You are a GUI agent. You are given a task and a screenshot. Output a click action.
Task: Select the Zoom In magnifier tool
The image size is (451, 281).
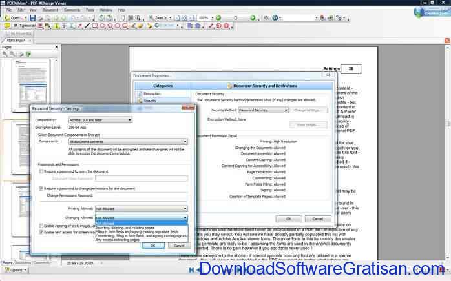(160, 18)
